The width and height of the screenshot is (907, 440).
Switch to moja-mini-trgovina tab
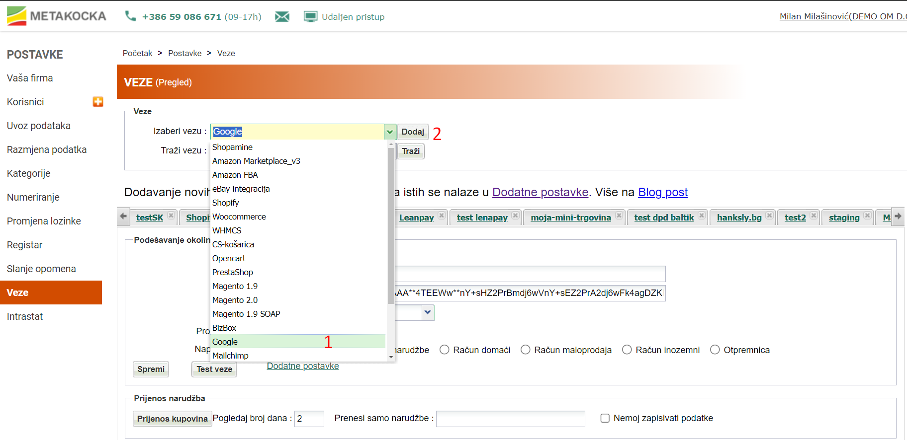point(571,218)
